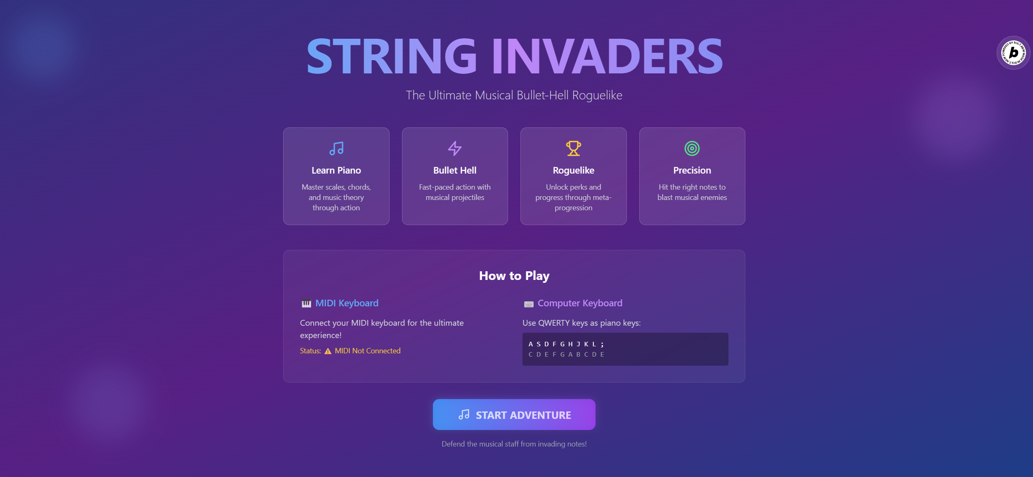Click the yellow MIDI warning triangle icon
This screenshot has width=1033, height=477.
click(328, 351)
